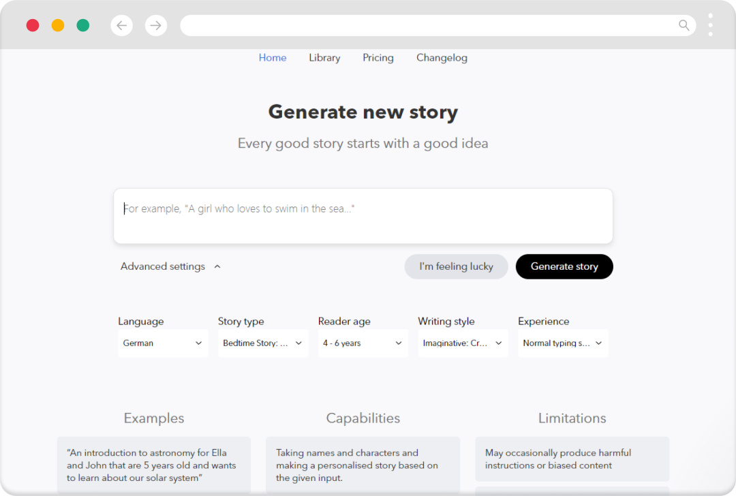Viewport: 736px width, 496px height.
Task: Open the Story type dropdown
Action: 263,343
